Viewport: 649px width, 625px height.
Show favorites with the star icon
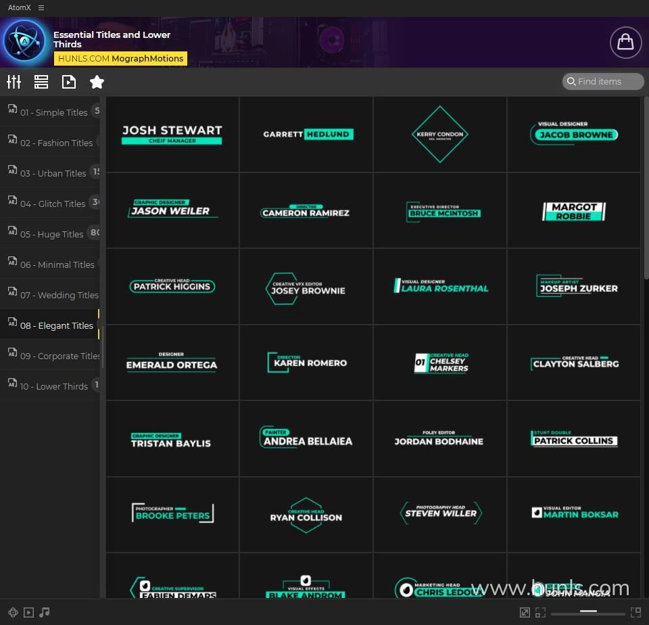[97, 82]
